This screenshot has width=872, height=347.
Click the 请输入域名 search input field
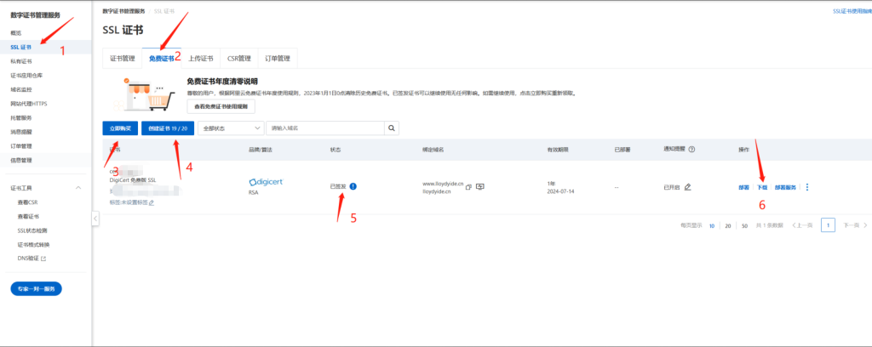point(325,128)
